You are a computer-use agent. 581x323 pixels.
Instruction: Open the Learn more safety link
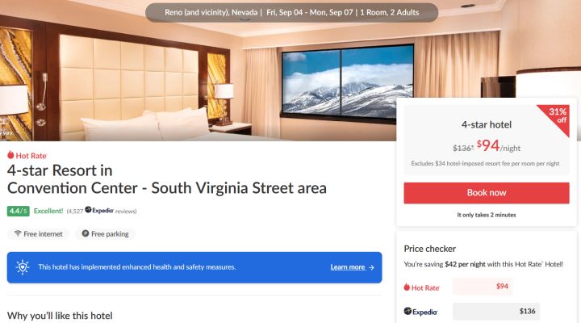(x=348, y=267)
